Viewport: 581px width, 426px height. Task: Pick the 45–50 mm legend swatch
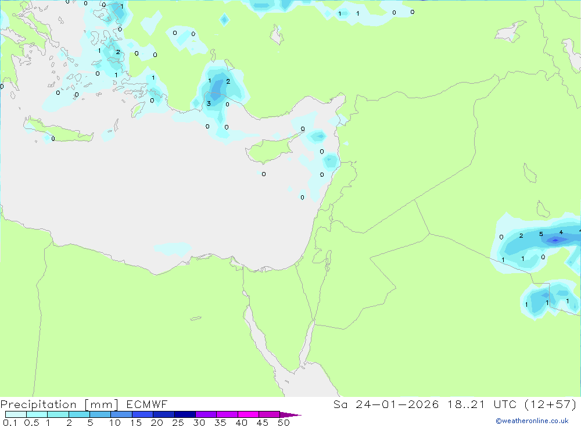(270, 414)
